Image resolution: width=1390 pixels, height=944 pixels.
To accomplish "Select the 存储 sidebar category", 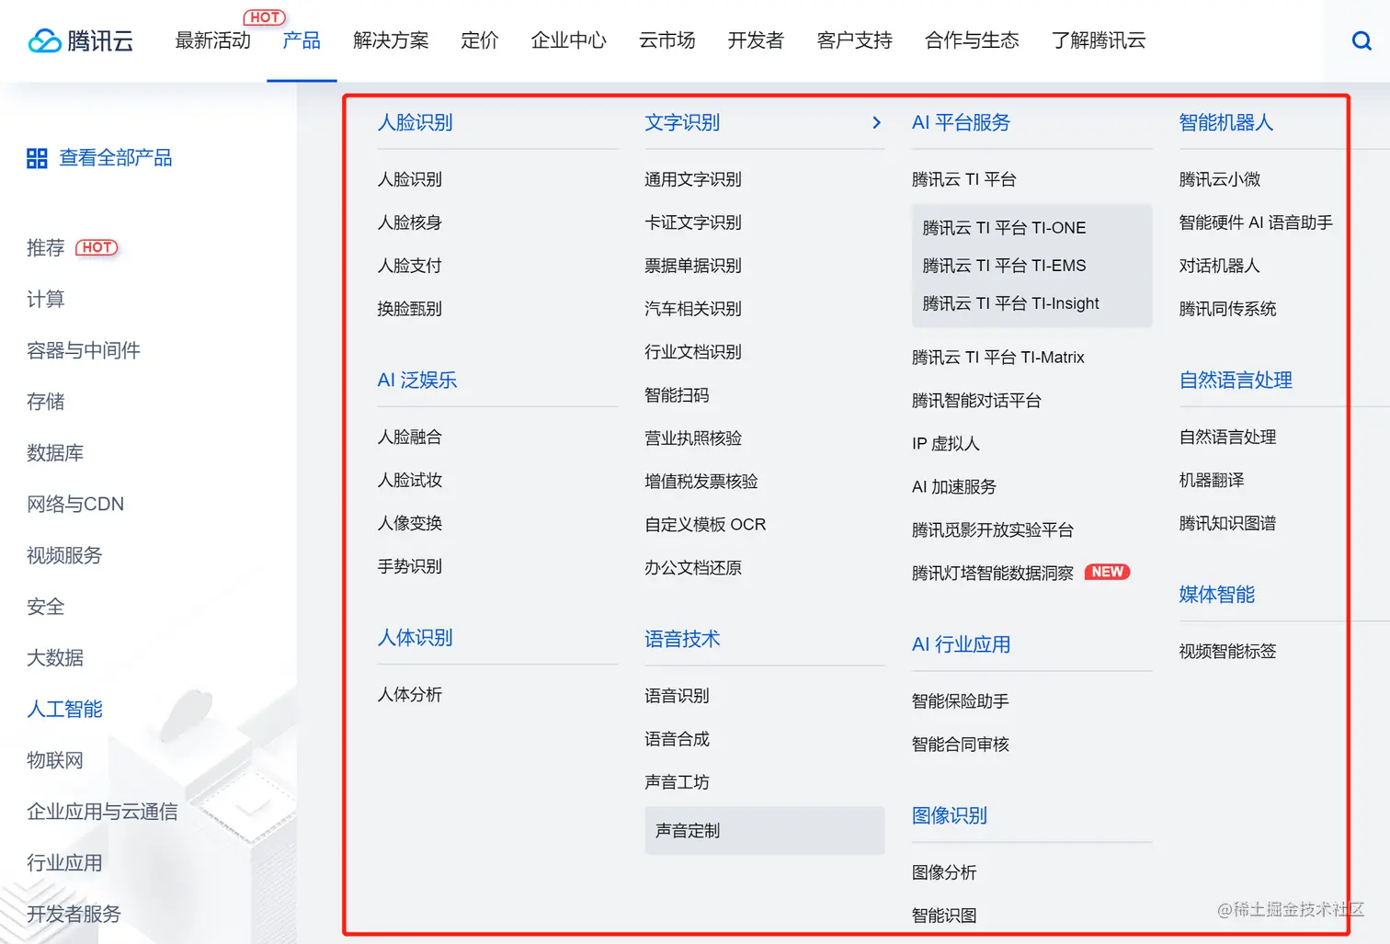I will coord(45,402).
